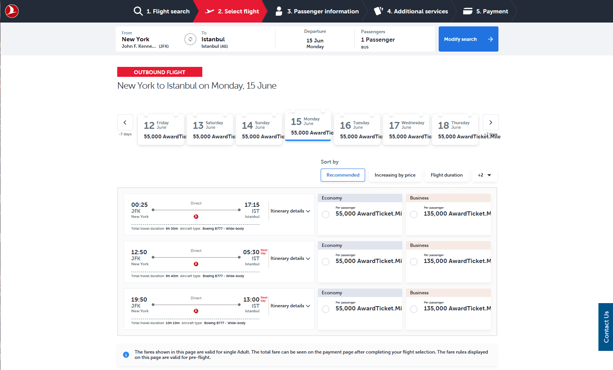Image resolution: width=613 pixels, height=370 pixels.
Task: Click the Additional services luggage tag icon
Action: click(x=378, y=11)
